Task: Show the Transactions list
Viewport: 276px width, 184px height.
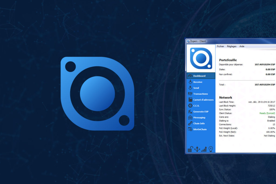Action: (x=201, y=94)
